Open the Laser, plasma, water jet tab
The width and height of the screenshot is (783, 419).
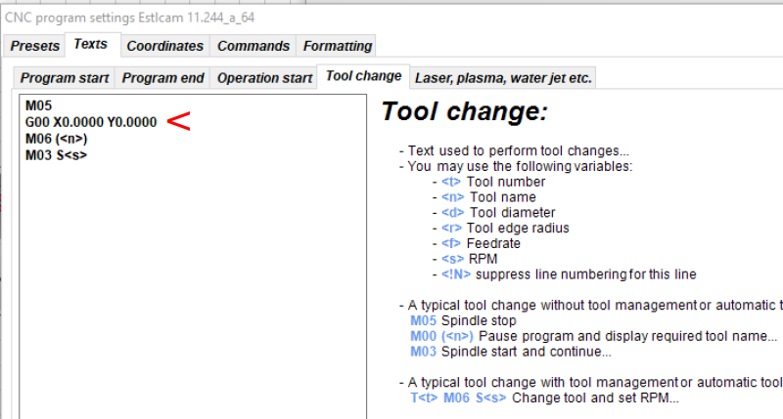click(503, 78)
